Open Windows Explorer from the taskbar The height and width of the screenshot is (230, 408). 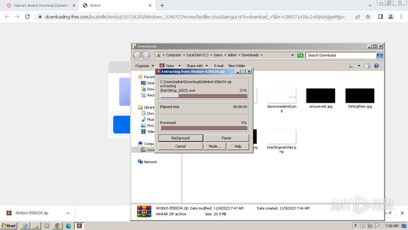(36, 226)
